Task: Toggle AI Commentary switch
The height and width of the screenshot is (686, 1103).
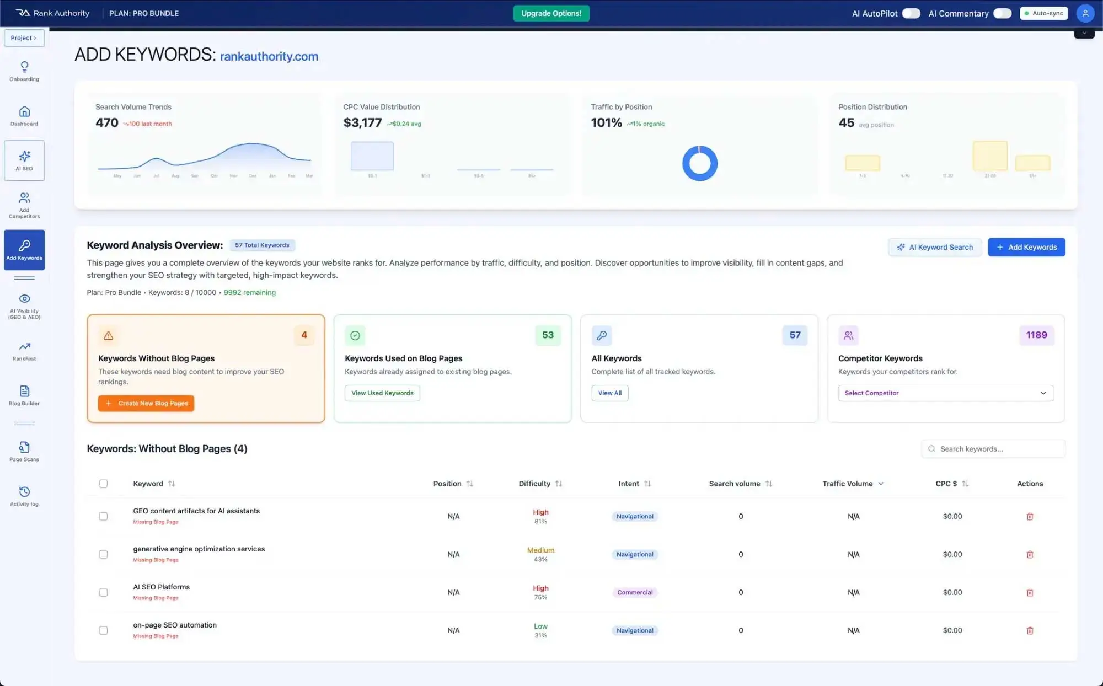Action: point(1002,13)
